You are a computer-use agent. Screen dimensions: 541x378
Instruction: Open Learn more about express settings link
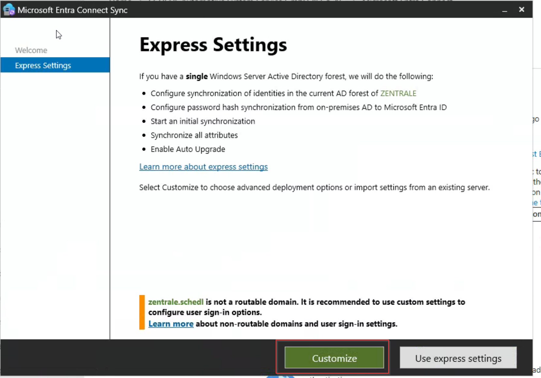click(203, 167)
